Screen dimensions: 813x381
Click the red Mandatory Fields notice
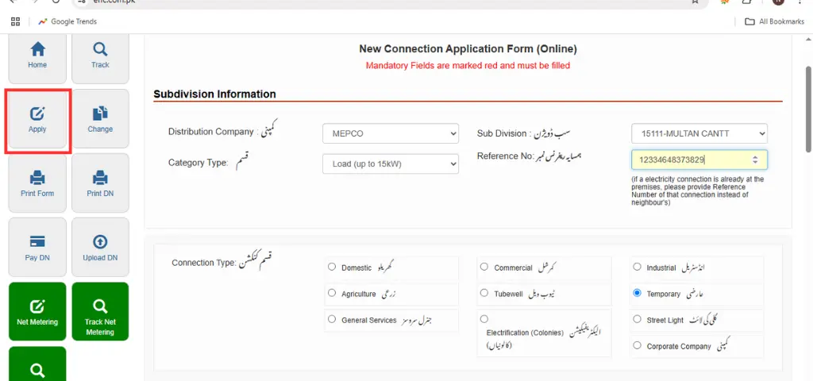[468, 66]
